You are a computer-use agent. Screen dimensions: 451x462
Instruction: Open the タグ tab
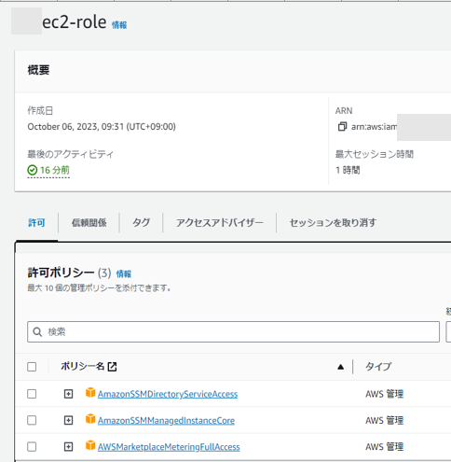[141, 223]
